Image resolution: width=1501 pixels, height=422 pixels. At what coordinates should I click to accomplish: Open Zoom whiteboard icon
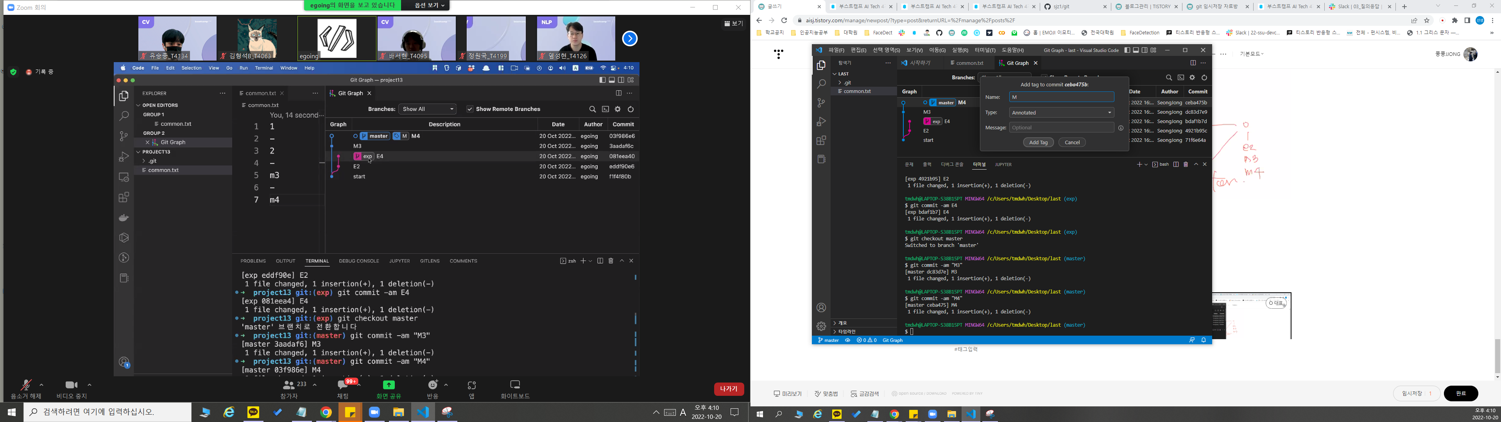pyautogui.click(x=514, y=385)
